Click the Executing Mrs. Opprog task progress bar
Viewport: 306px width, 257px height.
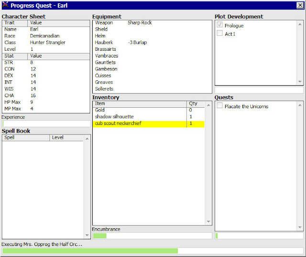(x=153, y=251)
